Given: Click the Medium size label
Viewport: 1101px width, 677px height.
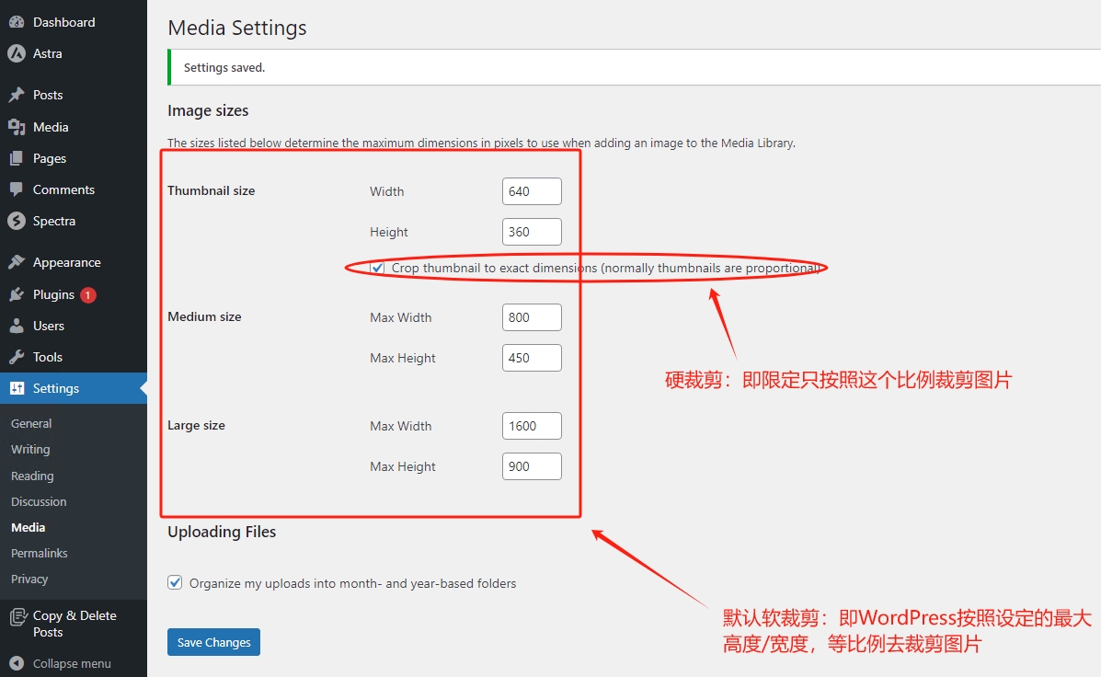Looking at the screenshot, I should point(204,316).
